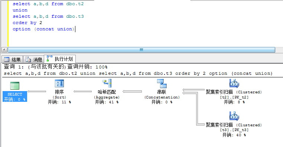Click the '查询 1' query cost header
This screenshot has height=147, width=283.
click(56, 67)
